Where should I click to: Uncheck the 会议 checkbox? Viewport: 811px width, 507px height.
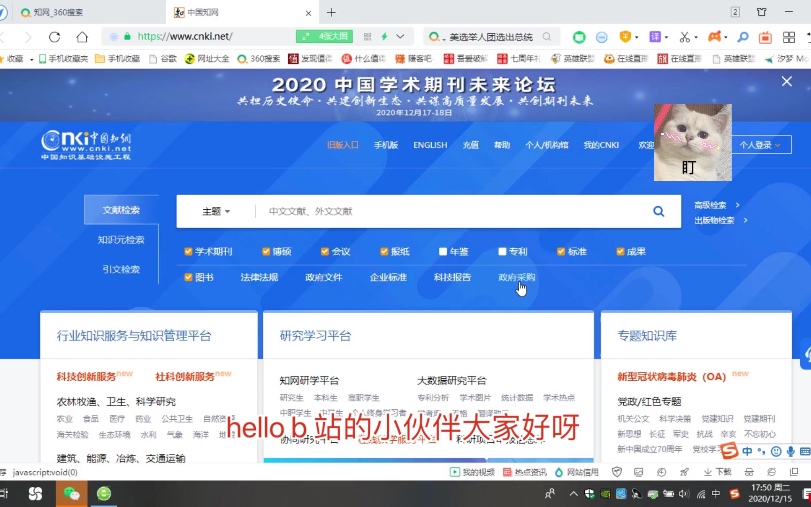point(325,252)
